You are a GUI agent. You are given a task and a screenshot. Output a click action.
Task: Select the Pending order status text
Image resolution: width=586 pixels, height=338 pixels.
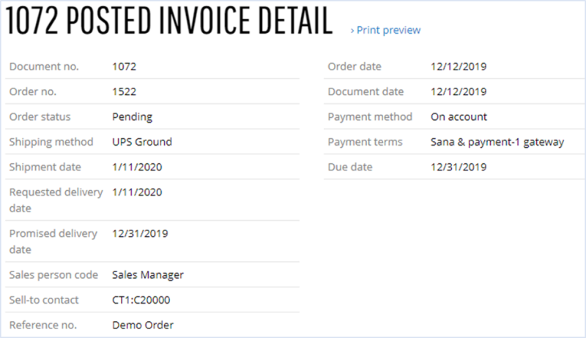click(133, 117)
